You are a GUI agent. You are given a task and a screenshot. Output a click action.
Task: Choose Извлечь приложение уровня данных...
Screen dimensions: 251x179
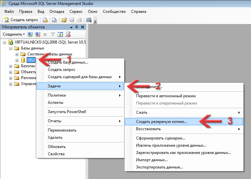184,145
